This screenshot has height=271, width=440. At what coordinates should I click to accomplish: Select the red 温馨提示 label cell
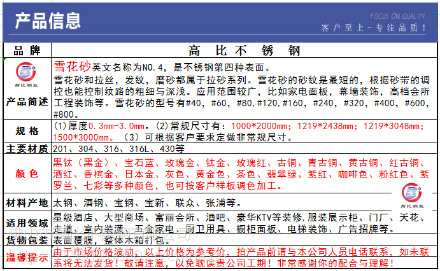(x=27, y=257)
